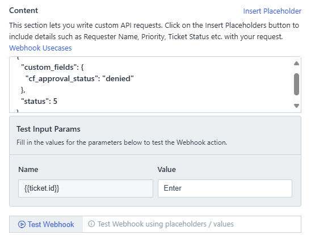Click the content box scroll up arrow
Screen dimensions: 315x235
[x=296, y=64]
